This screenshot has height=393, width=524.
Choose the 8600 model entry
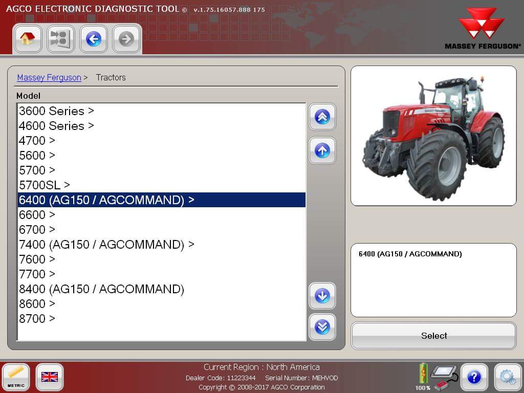(x=161, y=303)
